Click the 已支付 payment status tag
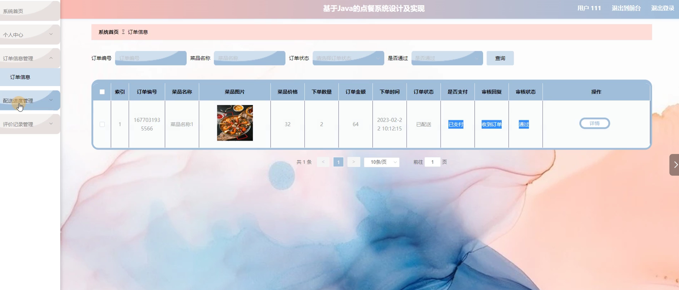Image resolution: width=679 pixels, height=290 pixels. pyautogui.click(x=456, y=124)
